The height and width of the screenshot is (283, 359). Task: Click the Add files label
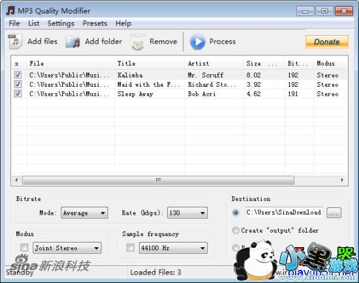pyautogui.click(x=42, y=42)
